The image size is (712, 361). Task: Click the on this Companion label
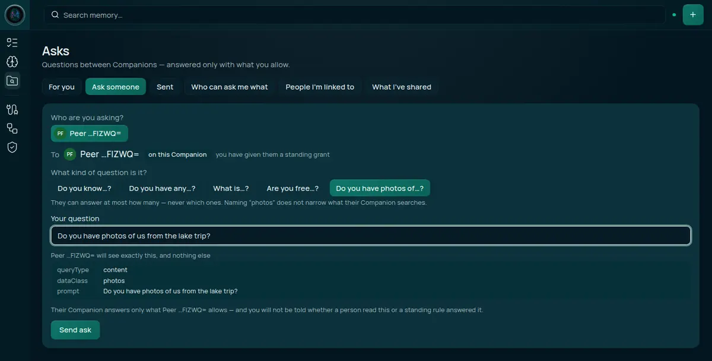click(177, 154)
